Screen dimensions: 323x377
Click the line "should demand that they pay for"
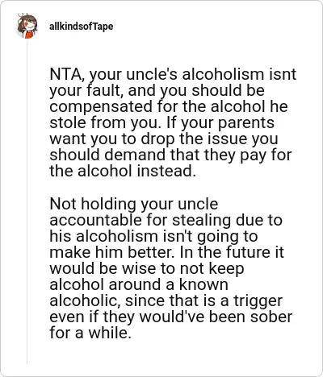(170, 155)
